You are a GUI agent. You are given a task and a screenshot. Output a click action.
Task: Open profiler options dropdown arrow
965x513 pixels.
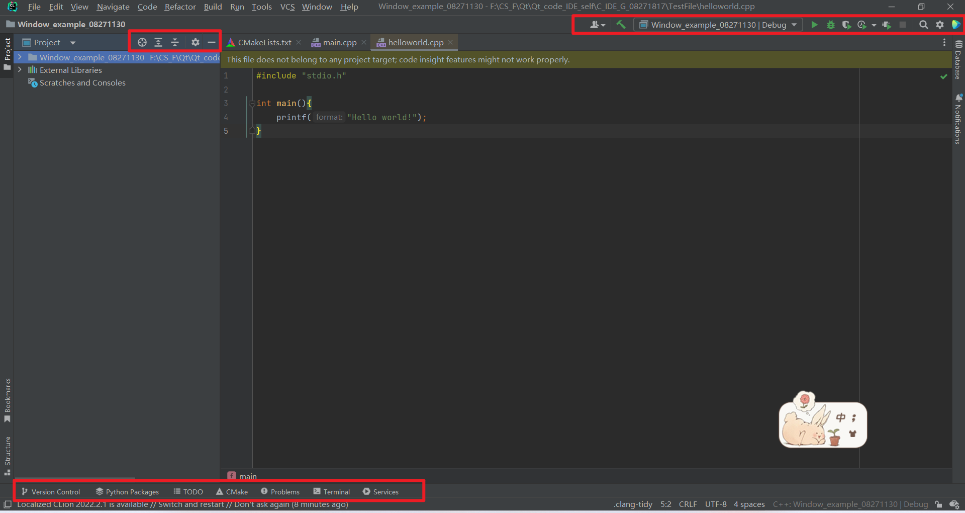[874, 25]
